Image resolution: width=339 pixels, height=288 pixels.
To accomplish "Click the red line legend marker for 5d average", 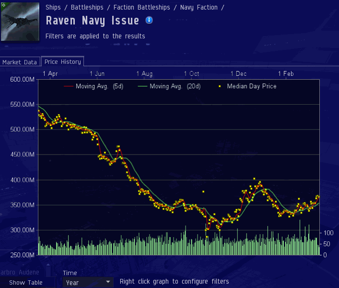I will click(x=69, y=86).
